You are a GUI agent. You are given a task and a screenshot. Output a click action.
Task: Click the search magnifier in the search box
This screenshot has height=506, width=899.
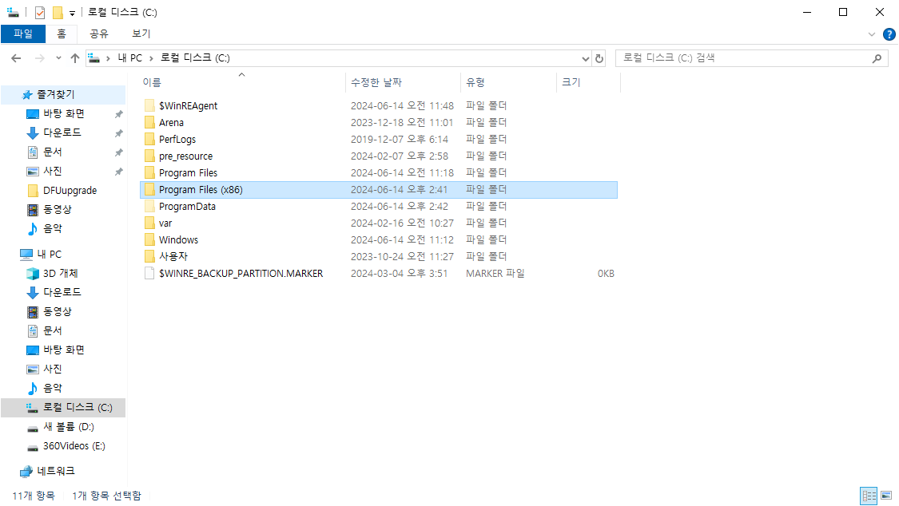pyautogui.click(x=877, y=58)
